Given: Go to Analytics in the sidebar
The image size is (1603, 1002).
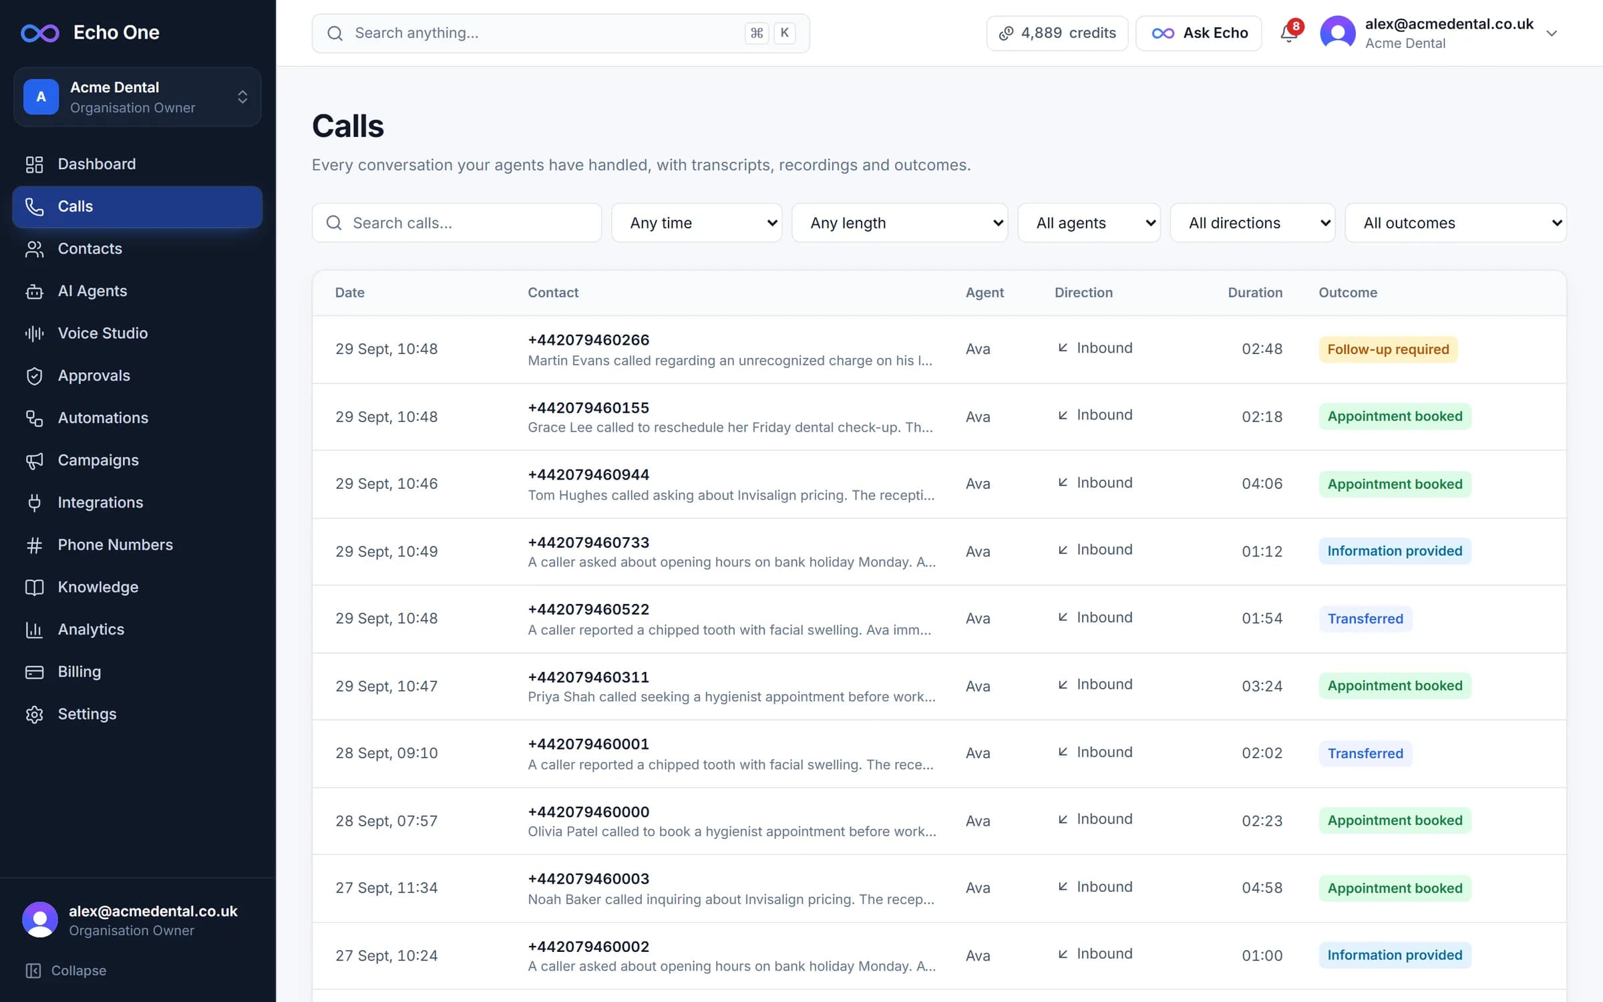Looking at the screenshot, I should tap(137, 629).
